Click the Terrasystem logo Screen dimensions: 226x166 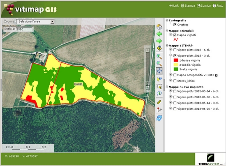point(210,159)
